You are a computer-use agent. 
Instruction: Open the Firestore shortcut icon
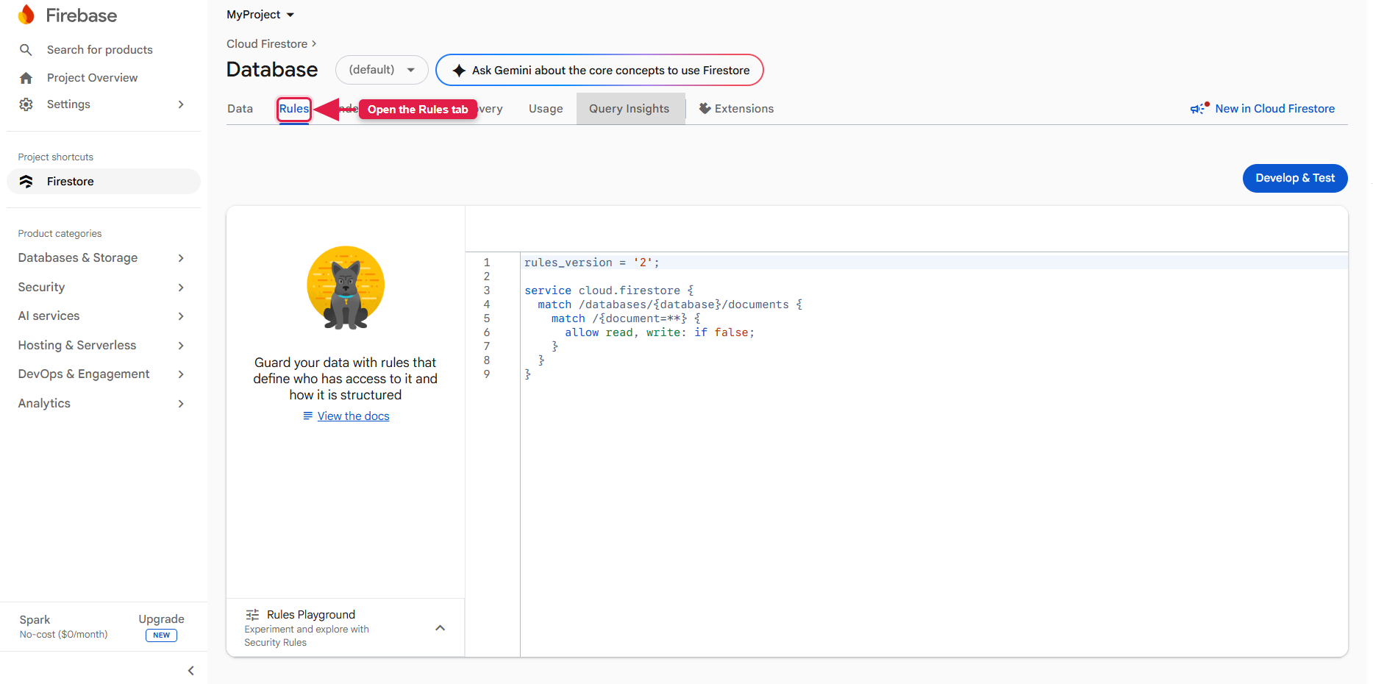point(26,182)
